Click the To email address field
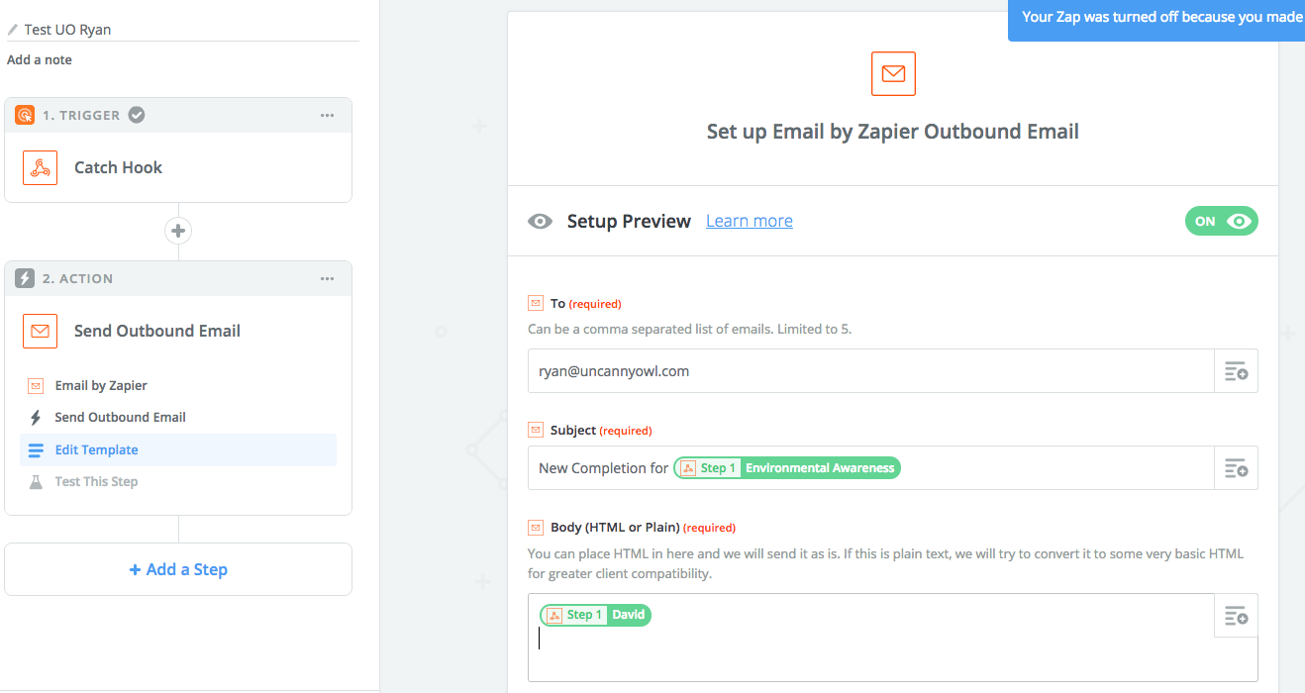 (x=871, y=371)
